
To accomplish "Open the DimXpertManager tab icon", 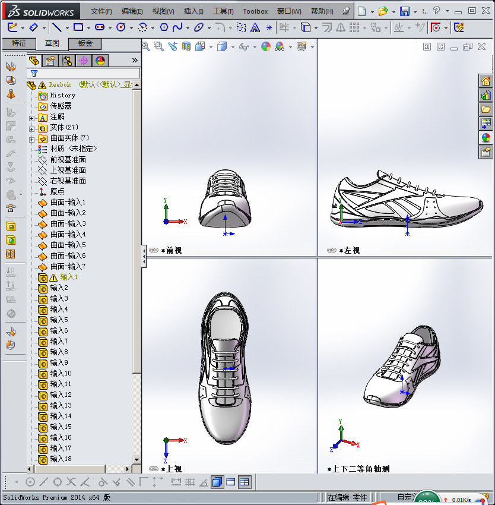I will point(84,61).
